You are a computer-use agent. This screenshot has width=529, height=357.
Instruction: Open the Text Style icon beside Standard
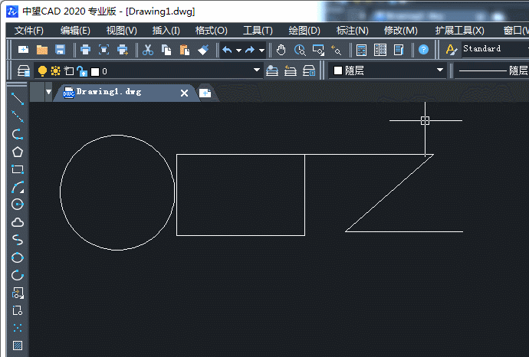click(451, 50)
